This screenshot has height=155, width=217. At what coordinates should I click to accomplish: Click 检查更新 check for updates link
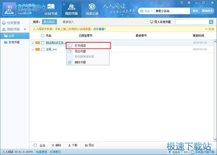click(42, 152)
